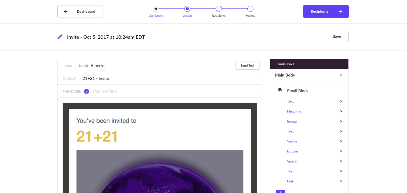Click the Email Block layers icon
Screen dimensions: 407x193
point(280,90)
